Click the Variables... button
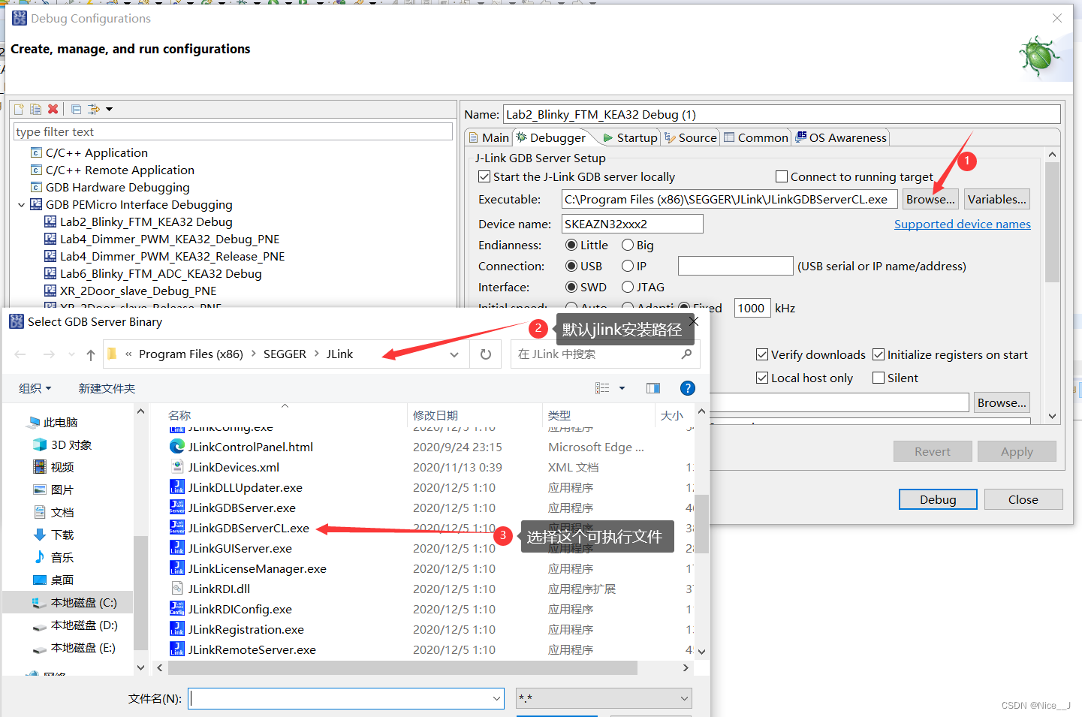Viewport: 1082px width, 717px height. (996, 199)
